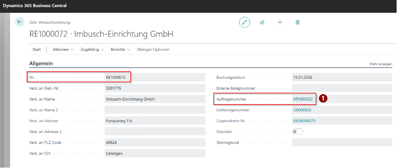This screenshot has height=168, width=397.
Task: Collapse the Allgemein section header
Action: coord(41,63)
